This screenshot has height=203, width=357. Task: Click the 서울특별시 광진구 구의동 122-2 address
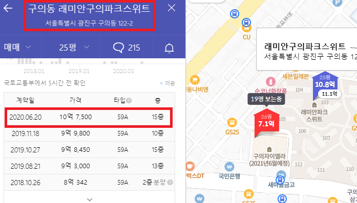pos(89,23)
